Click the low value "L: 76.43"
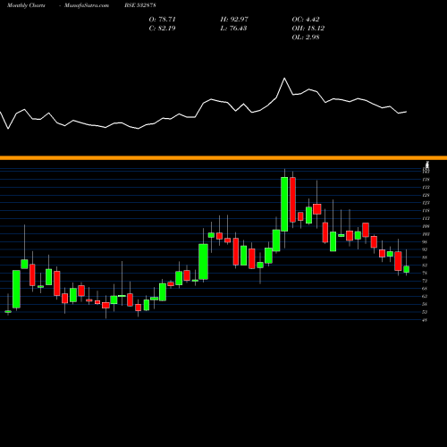Viewport: 447px width, 447px height. tap(233, 29)
